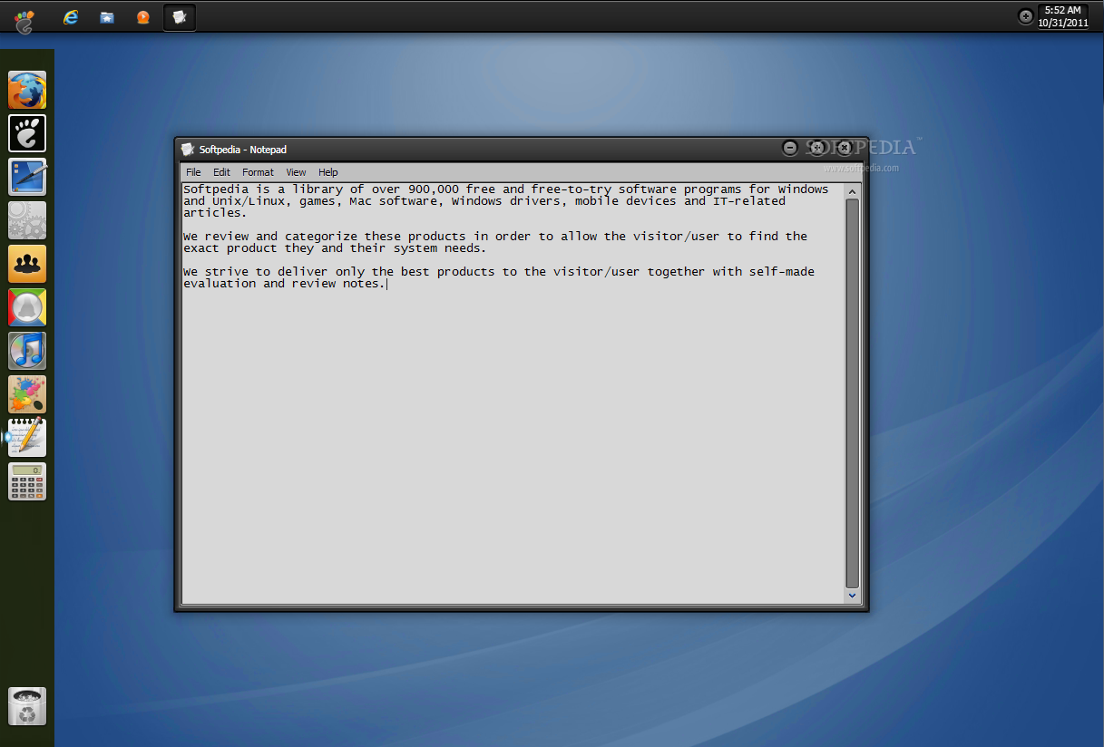Open the Edit menu in Notepad
The width and height of the screenshot is (1104, 747).
(221, 172)
